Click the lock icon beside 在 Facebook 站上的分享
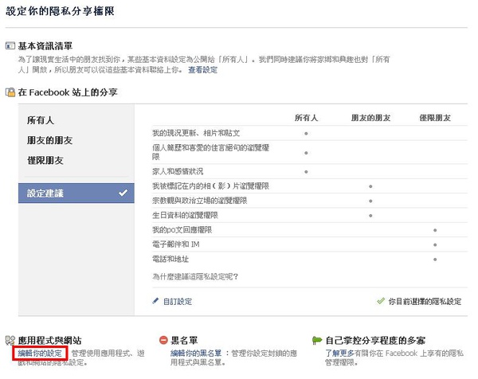Screen dimensions: 478x379 click(10, 92)
